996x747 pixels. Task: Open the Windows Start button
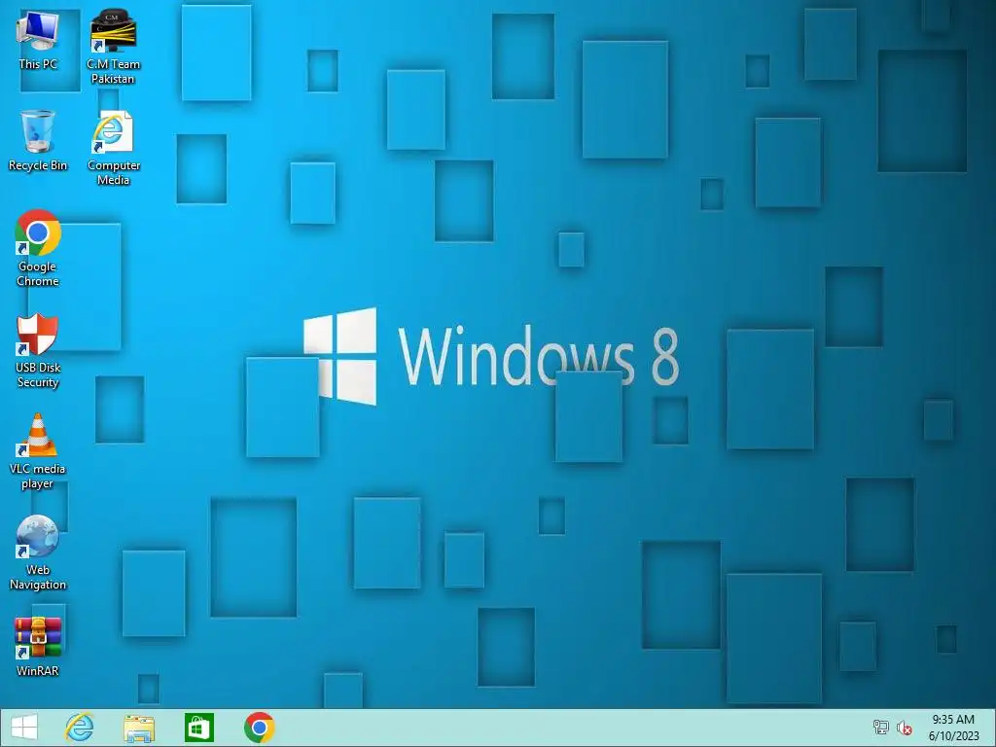pyautogui.click(x=24, y=728)
